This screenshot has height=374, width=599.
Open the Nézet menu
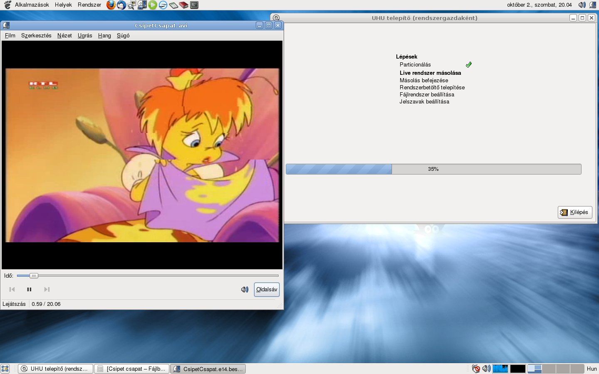coord(64,35)
